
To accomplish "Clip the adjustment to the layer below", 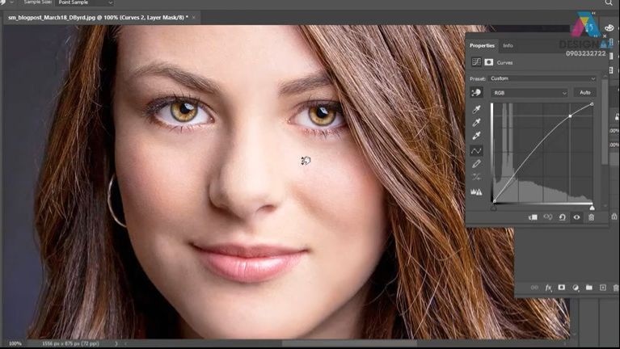I will [533, 217].
